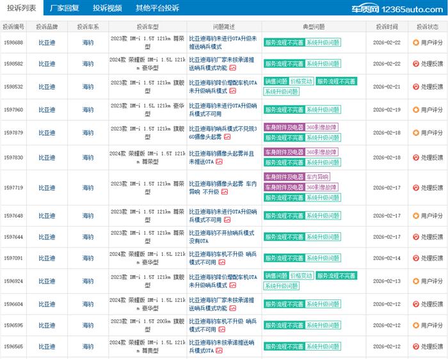Click image icon in complaint 1597879 description

pyautogui.click(x=227, y=136)
